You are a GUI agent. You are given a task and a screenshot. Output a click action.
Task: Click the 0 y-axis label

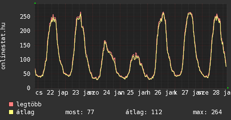(28, 88)
